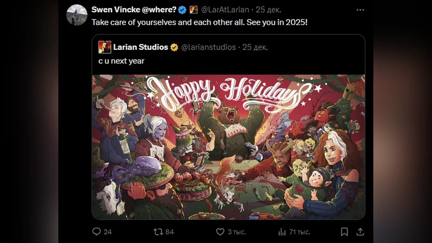Viewport: 432px width, 243px height.
Task: Enlarge the Happy Holidays artwork image
Action: click(228, 147)
